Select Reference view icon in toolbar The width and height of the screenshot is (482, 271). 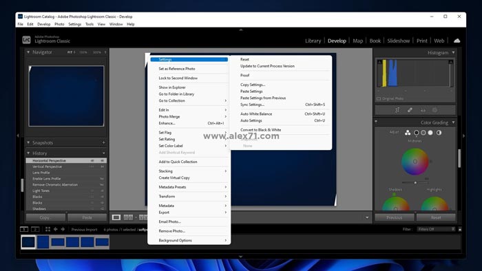point(128,217)
